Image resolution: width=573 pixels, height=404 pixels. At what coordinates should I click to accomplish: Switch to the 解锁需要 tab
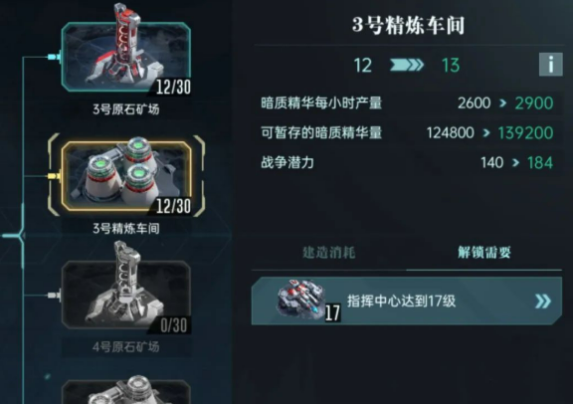click(x=484, y=253)
